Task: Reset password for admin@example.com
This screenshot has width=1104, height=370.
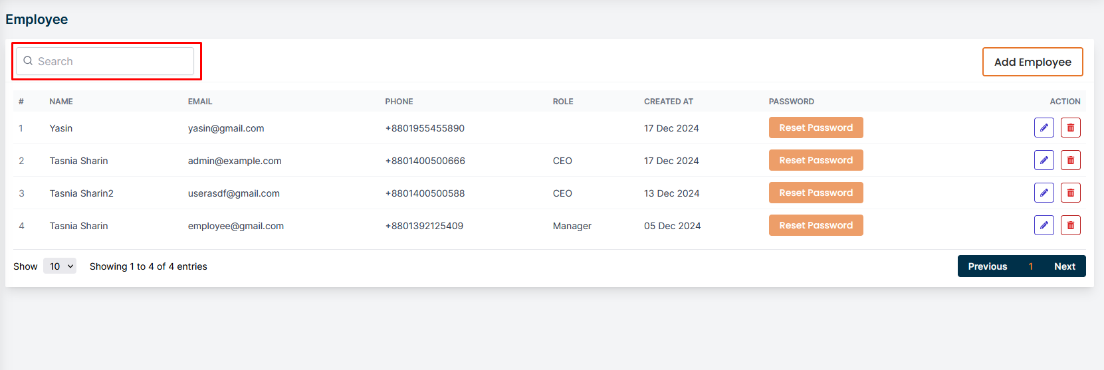Action: pyautogui.click(x=816, y=160)
